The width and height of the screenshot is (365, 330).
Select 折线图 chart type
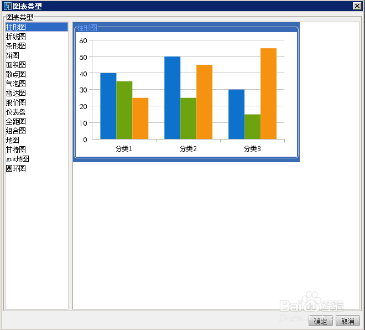click(x=36, y=37)
